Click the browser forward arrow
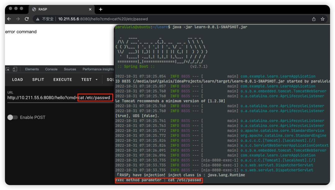 click(18, 19)
